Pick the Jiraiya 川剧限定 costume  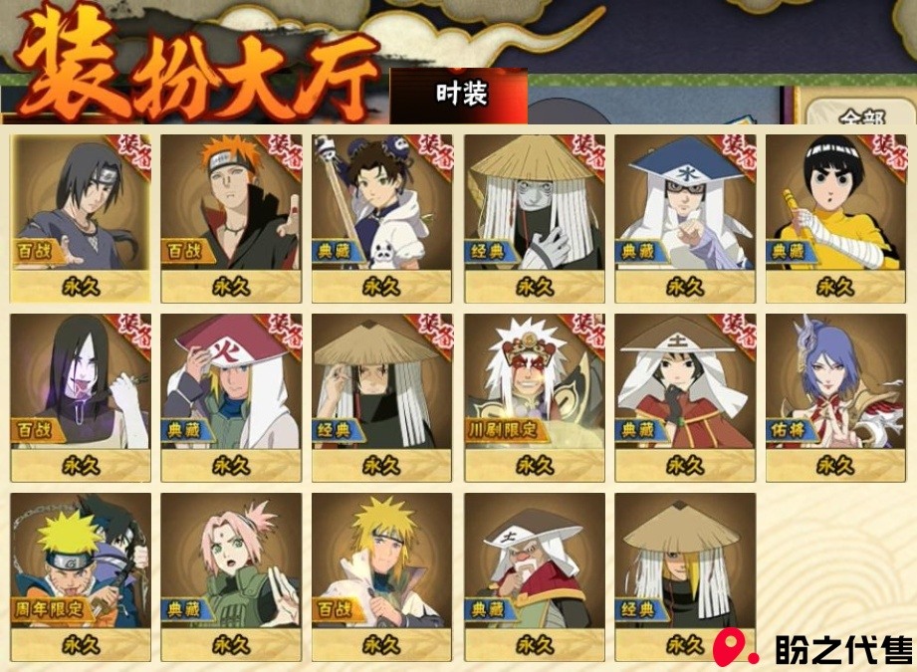535,397
